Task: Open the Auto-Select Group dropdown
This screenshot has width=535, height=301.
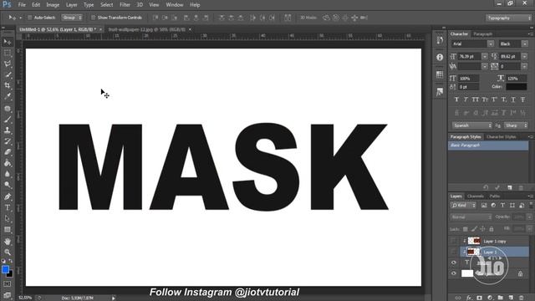Action: tap(72, 18)
